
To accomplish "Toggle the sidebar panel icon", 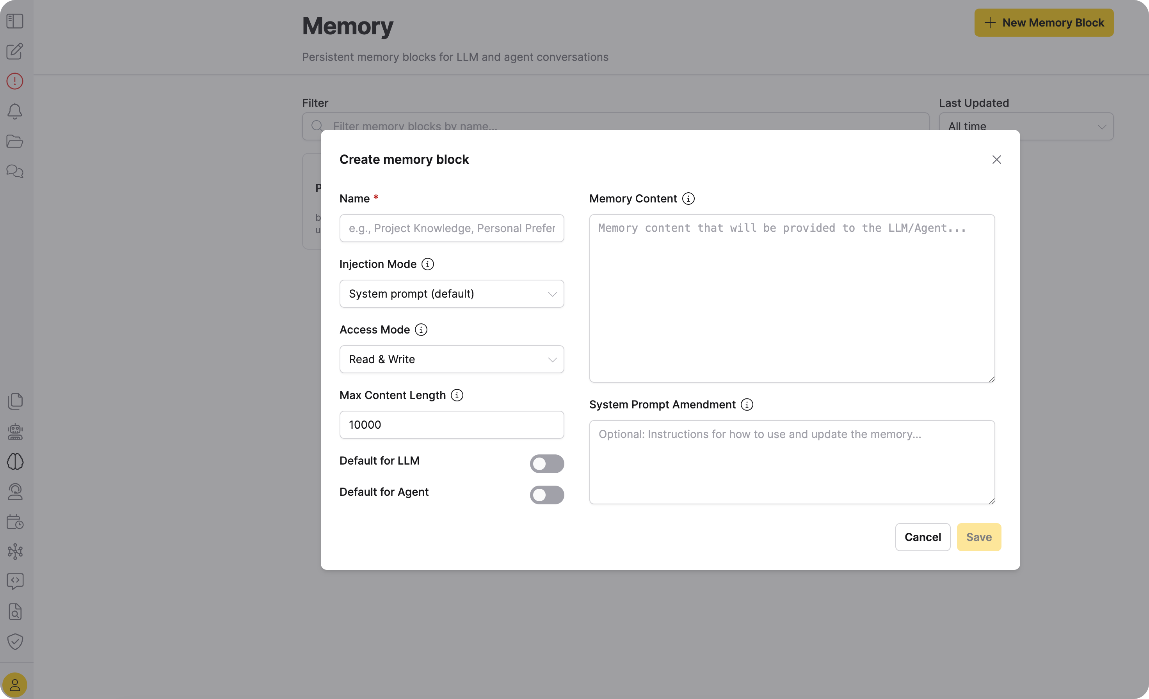I will [15, 21].
